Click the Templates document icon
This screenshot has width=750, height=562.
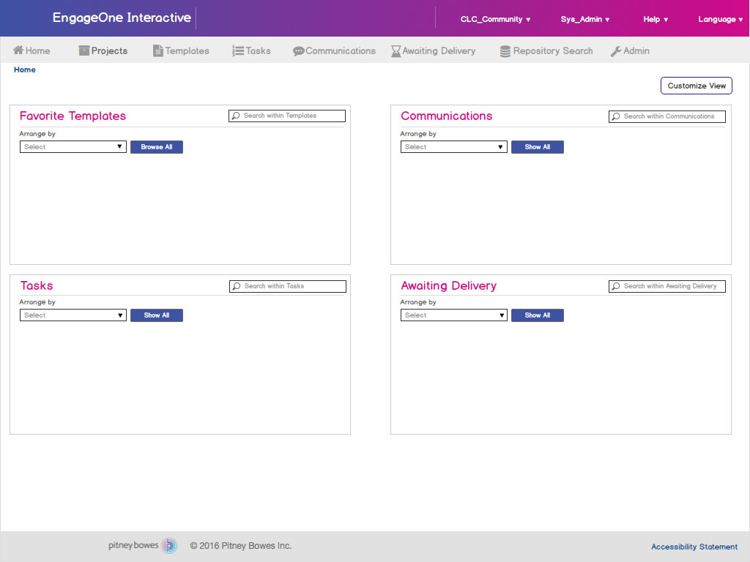tap(158, 51)
